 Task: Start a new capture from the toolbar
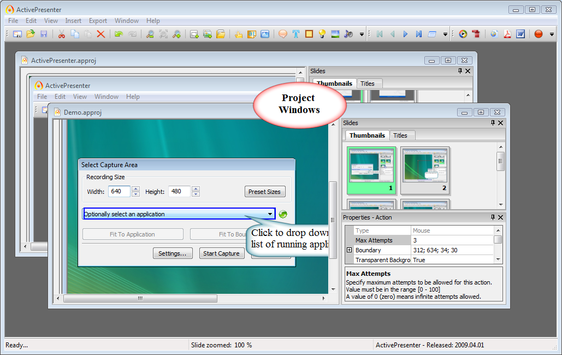(x=17, y=34)
